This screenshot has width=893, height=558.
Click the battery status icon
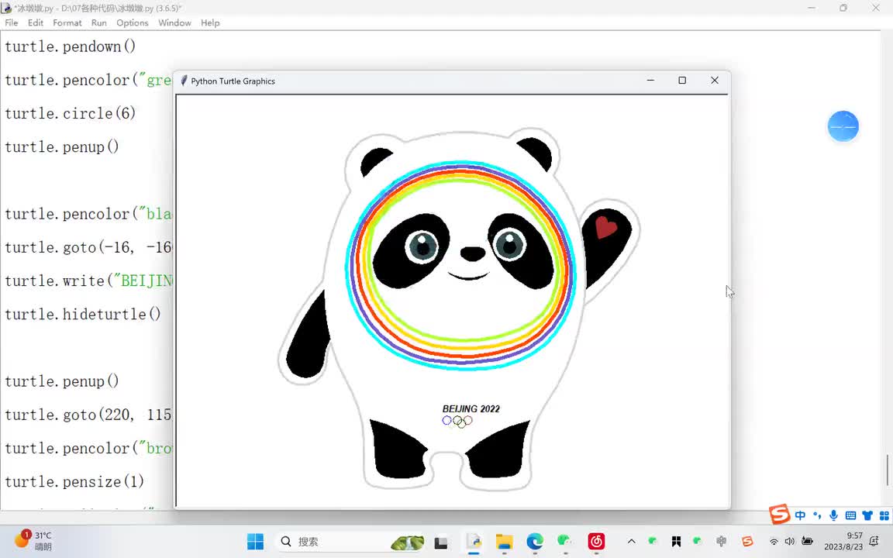807,542
